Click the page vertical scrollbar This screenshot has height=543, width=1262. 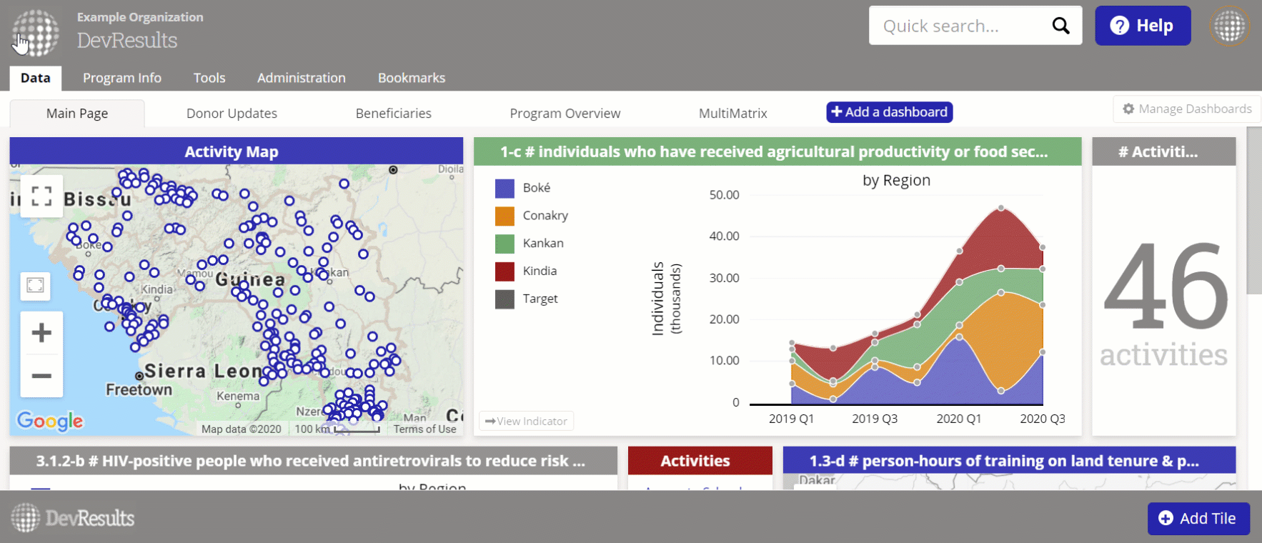click(x=1254, y=211)
